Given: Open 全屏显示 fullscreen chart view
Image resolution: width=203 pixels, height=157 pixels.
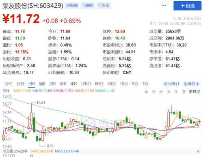Looking at the screenshot, I should pyautogui.click(x=191, y=84).
